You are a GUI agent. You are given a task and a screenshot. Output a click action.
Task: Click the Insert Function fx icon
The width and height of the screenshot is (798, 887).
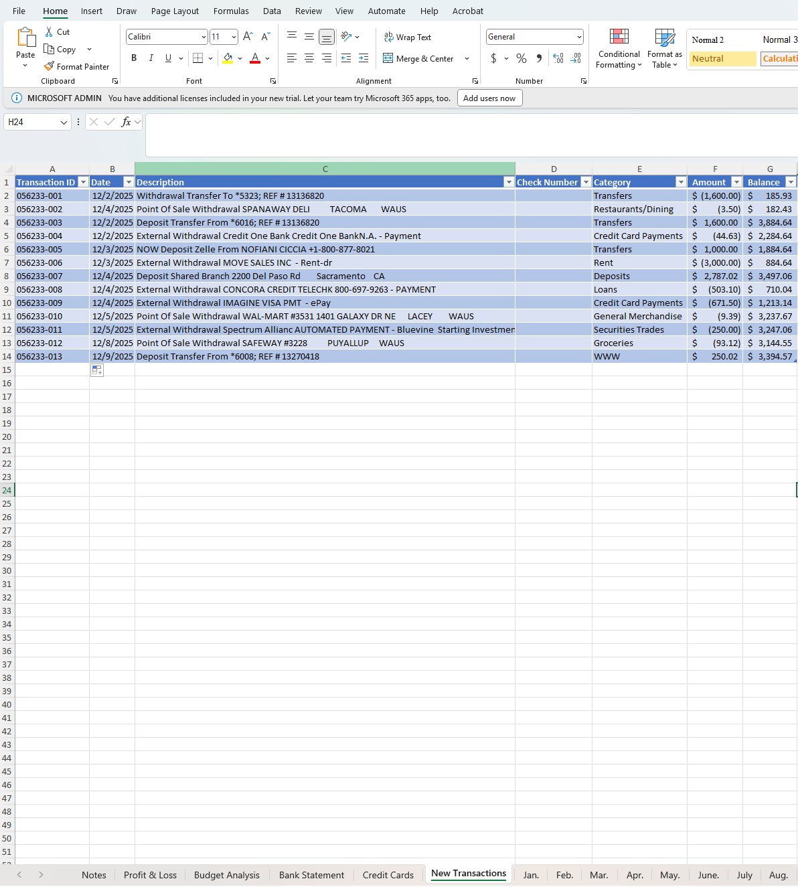[x=126, y=122]
